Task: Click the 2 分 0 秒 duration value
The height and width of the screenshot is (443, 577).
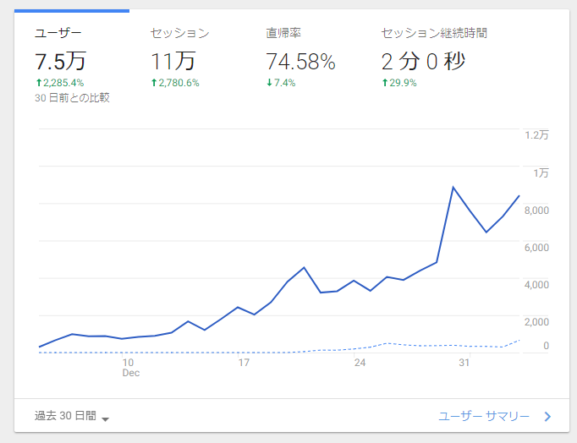Action: click(x=423, y=61)
